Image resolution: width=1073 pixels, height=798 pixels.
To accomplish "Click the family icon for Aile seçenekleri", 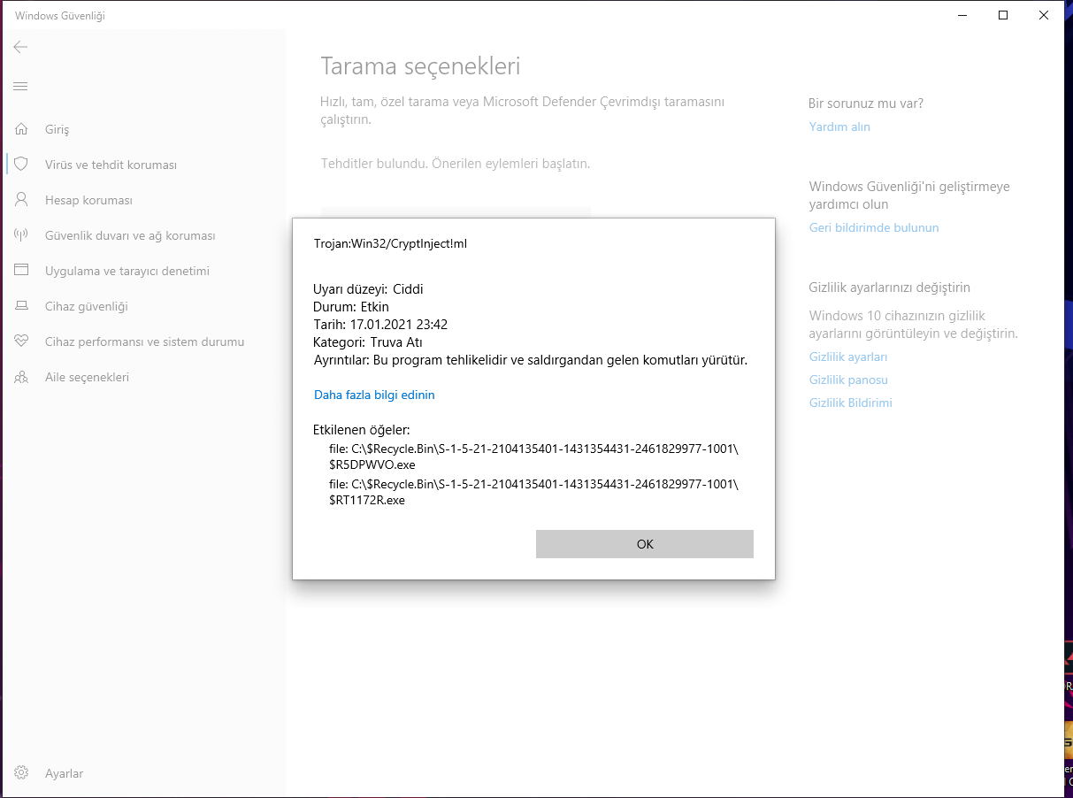I will coord(21,377).
